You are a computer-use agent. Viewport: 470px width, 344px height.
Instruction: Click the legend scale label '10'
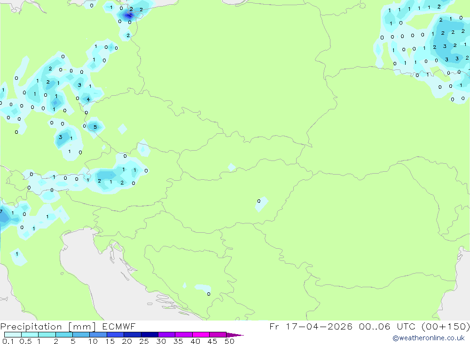point(93,341)
